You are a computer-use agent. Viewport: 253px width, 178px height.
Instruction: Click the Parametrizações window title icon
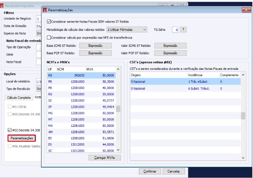(x=45, y=10)
